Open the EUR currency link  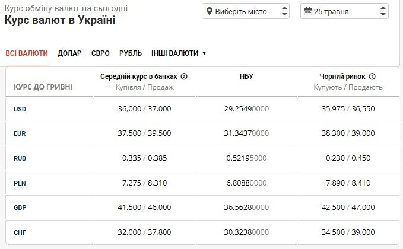click(x=20, y=134)
